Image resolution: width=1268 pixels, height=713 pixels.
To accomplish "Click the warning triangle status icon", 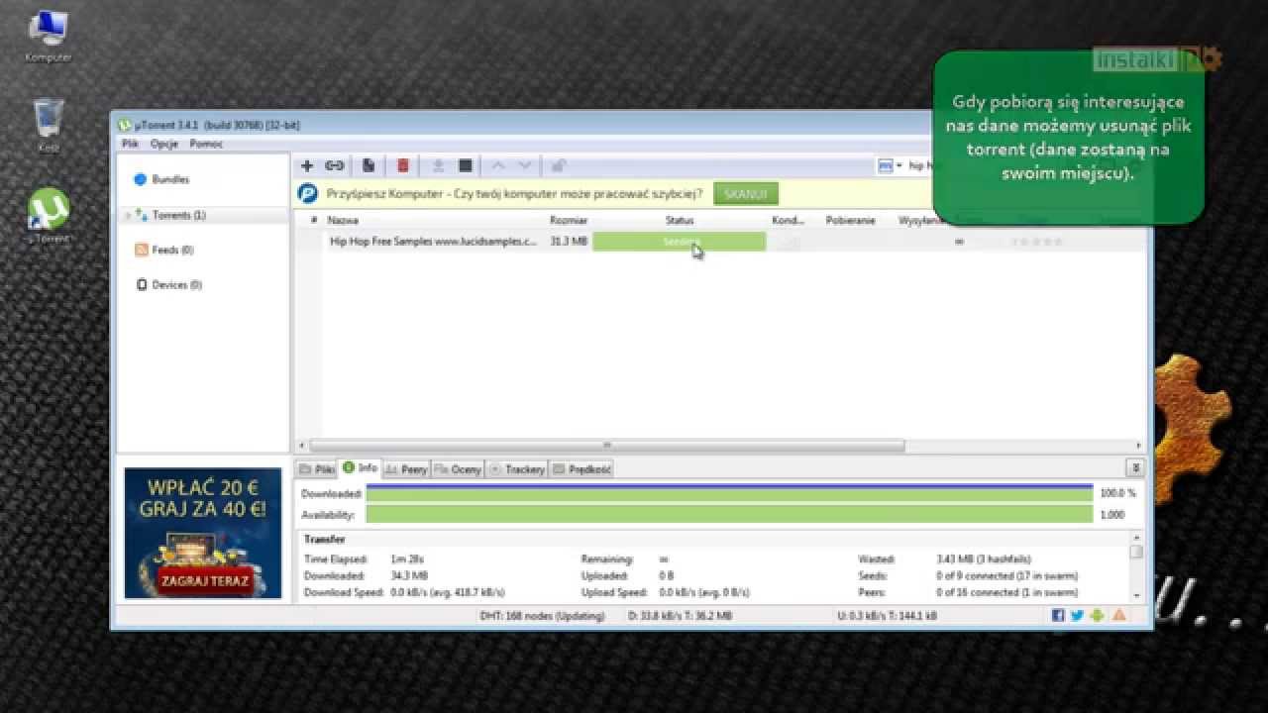I will (1118, 615).
